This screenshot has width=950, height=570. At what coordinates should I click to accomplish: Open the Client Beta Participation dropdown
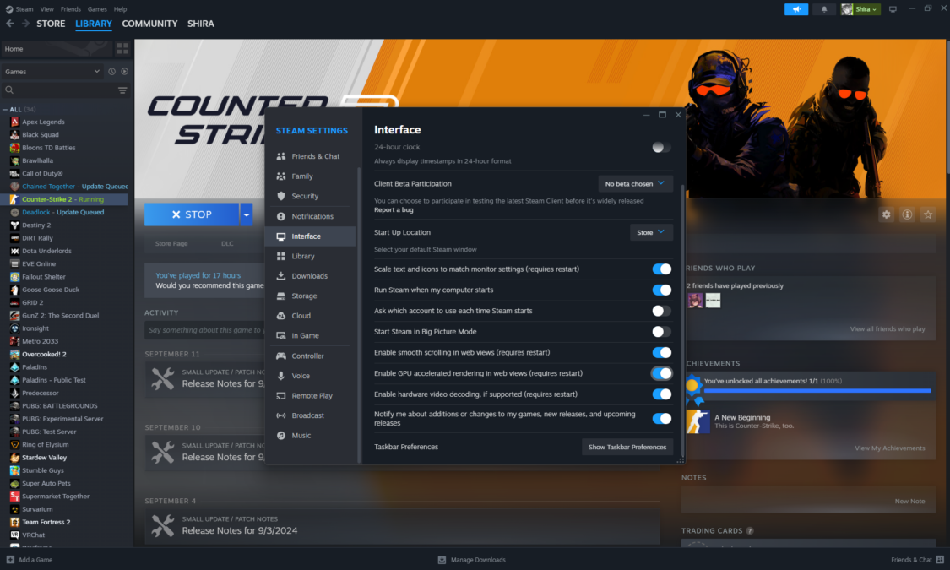635,183
